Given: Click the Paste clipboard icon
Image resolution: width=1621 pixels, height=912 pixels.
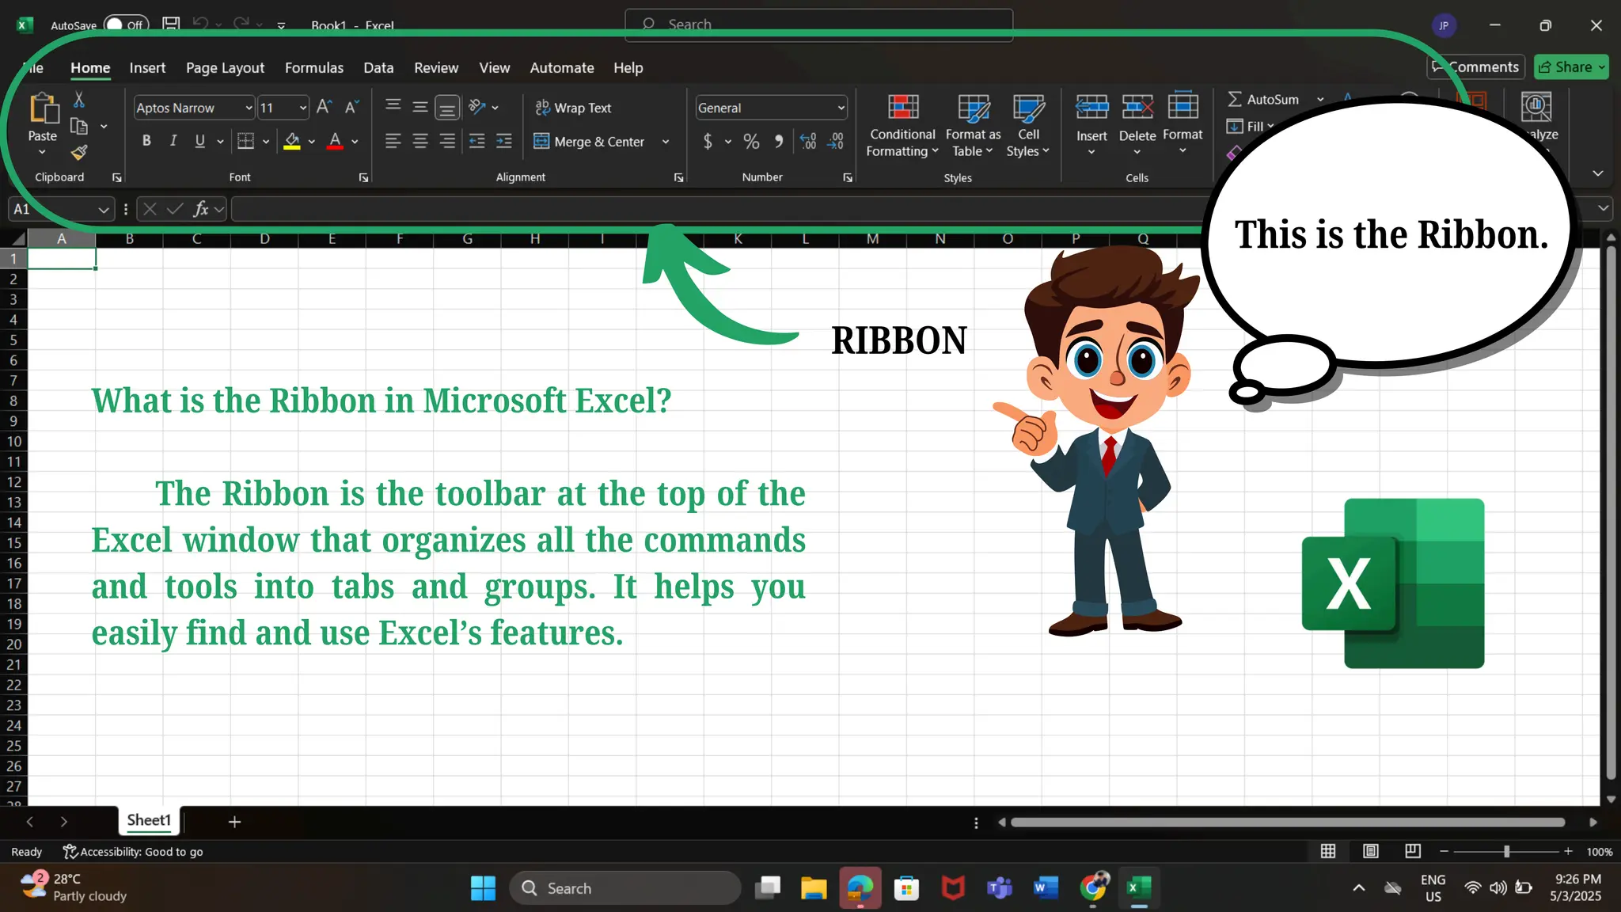Looking at the screenshot, I should (44, 109).
